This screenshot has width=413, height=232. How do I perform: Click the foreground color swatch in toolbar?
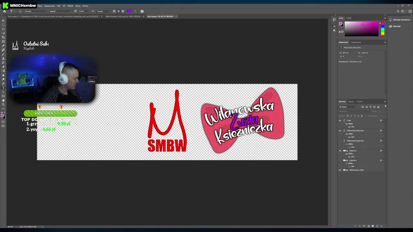tap(3, 116)
